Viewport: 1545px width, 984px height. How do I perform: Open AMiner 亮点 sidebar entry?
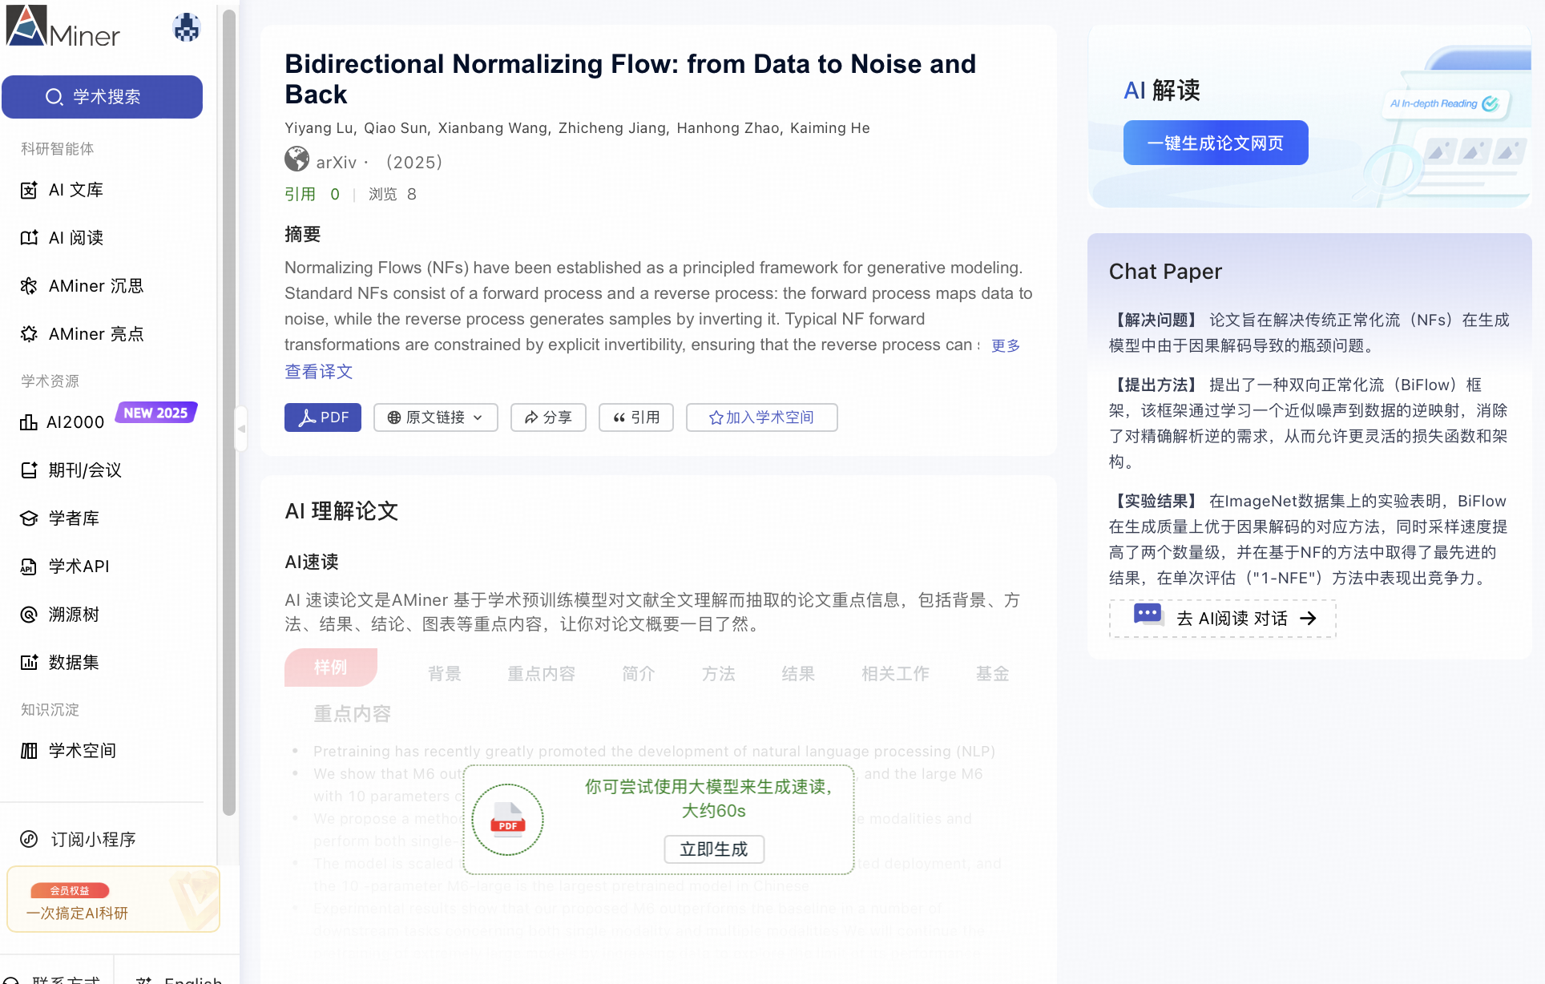96,334
